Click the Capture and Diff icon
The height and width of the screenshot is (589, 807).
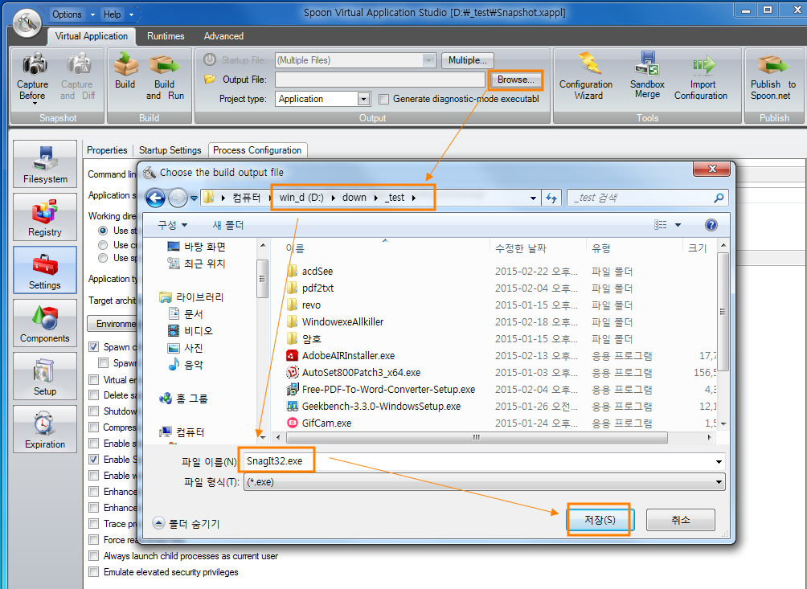click(78, 65)
